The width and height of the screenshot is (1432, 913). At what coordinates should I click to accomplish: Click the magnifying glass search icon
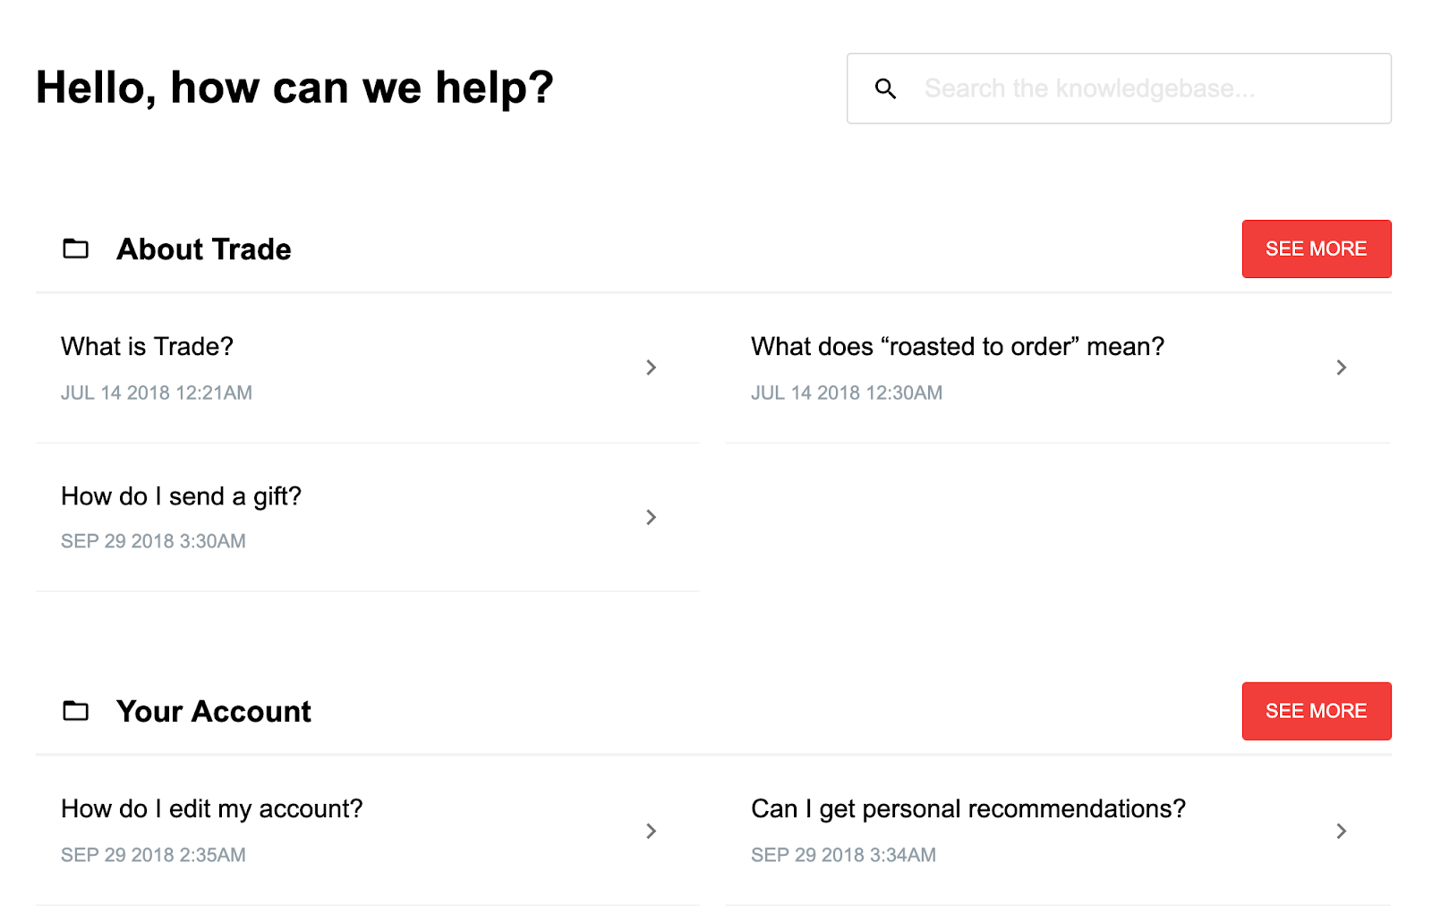tap(885, 89)
